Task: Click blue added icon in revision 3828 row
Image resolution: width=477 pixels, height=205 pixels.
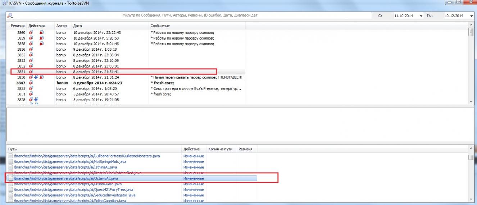Action: pyautogui.click(x=36, y=100)
